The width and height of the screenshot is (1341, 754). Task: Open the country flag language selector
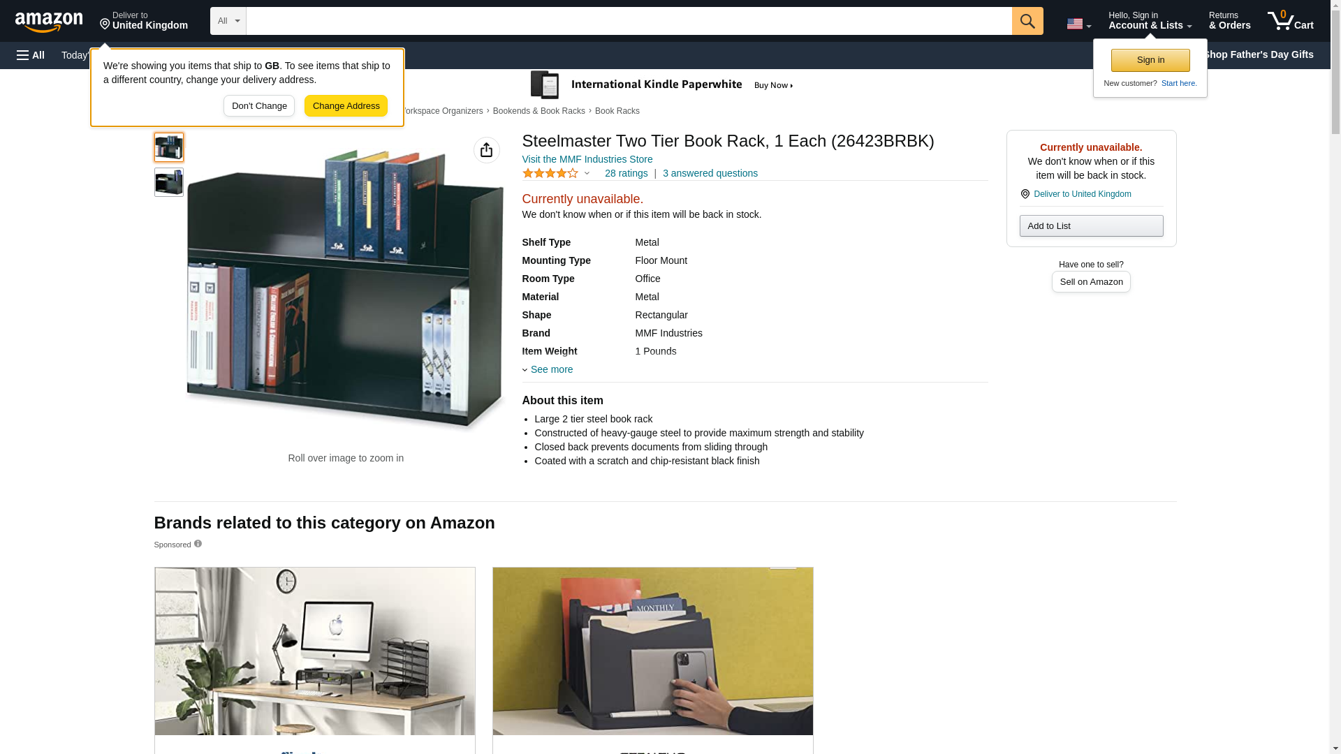point(1078,24)
